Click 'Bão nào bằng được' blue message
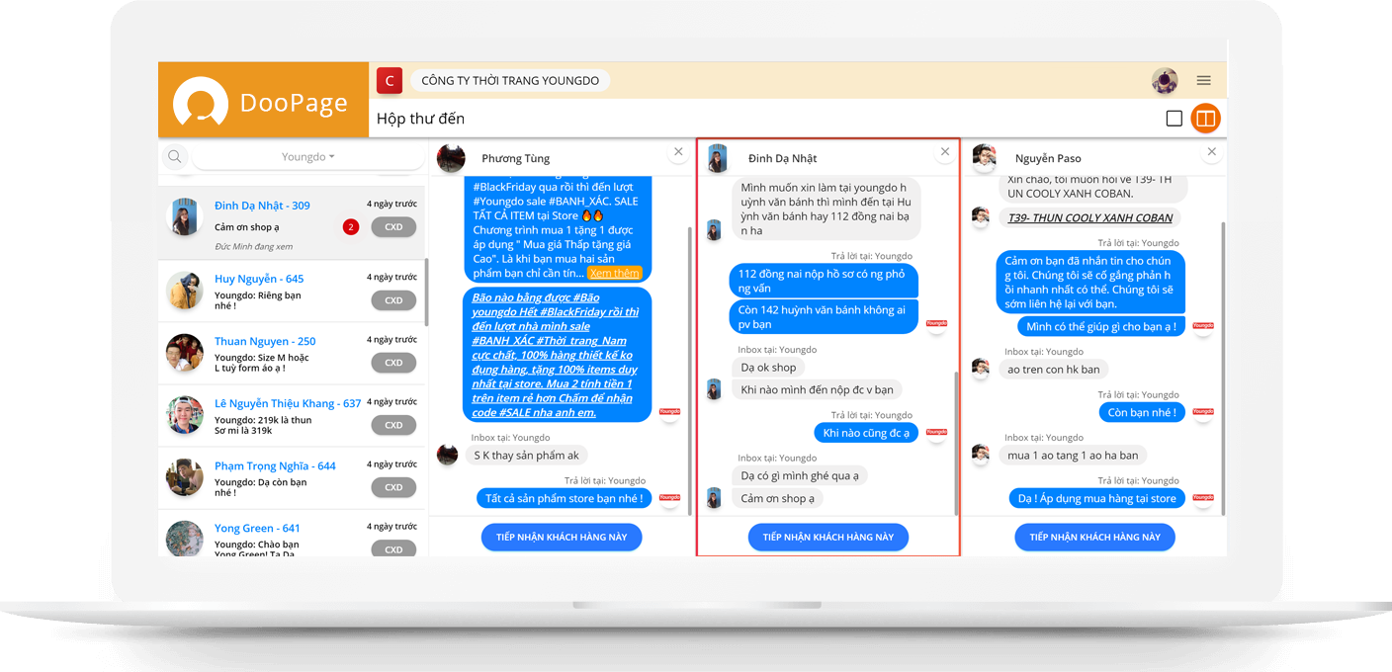Image resolution: width=1392 pixels, height=672 pixels. coord(558,354)
